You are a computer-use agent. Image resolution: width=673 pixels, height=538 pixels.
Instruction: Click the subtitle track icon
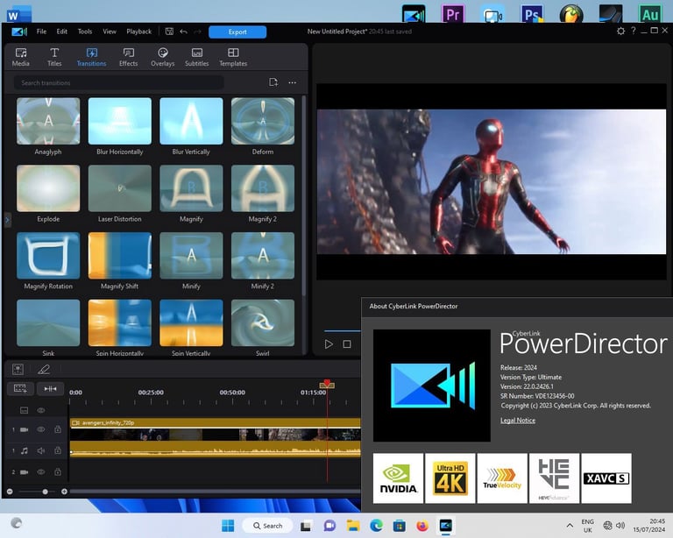[24, 411]
